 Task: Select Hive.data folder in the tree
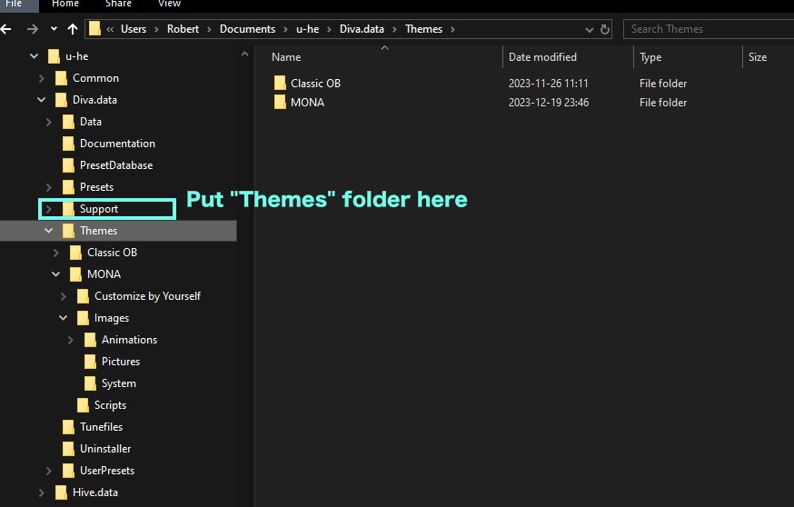click(95, 492)
